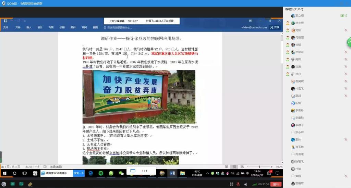
Task: Click the fullscreen icon in QQ call bar
Action: 231,184
